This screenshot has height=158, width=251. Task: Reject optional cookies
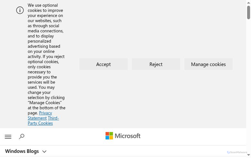coord(156,64)
